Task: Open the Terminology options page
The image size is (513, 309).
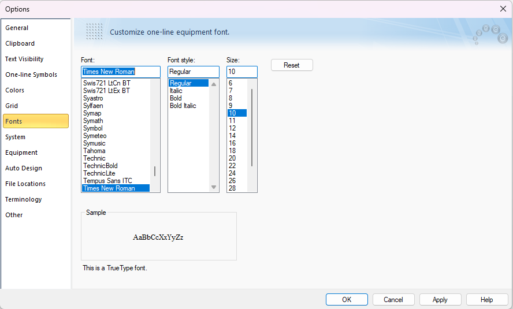Action: click(36, 199)
